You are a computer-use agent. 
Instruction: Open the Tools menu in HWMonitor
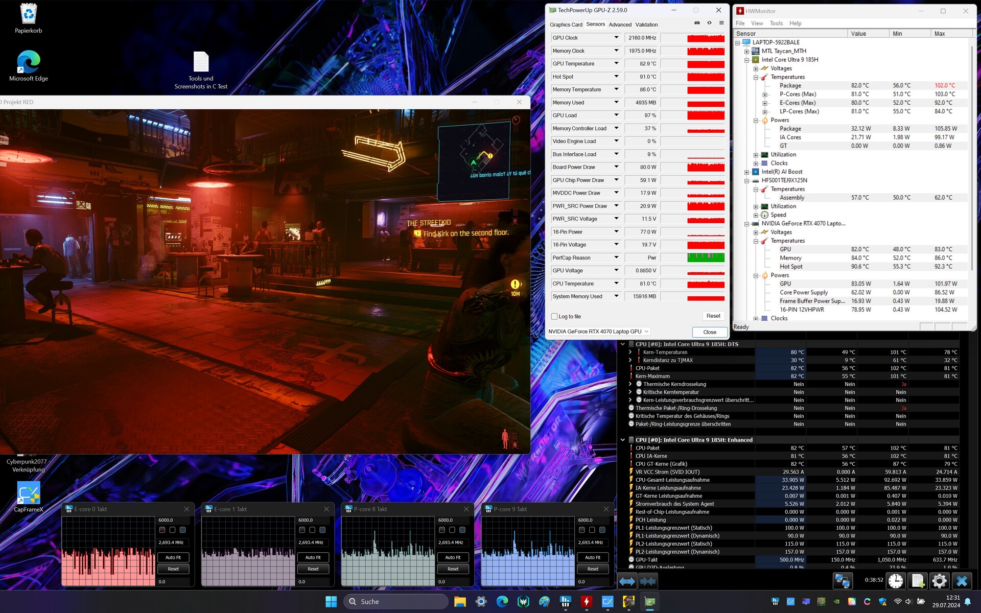point(776,23)
